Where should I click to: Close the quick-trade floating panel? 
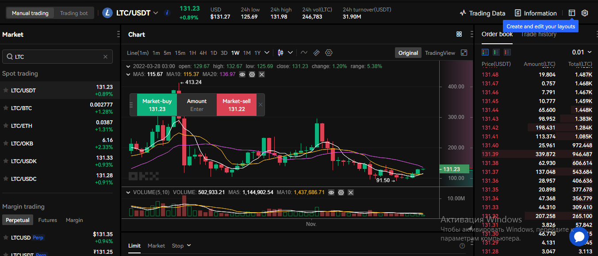[x=261, y=105]
